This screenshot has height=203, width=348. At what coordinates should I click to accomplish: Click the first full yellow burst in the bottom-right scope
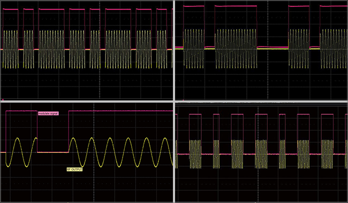coord(195,154)
